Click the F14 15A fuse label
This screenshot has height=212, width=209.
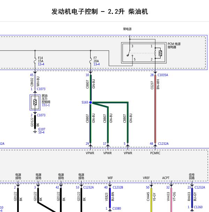pyautogui.click(x=40, y=60)
